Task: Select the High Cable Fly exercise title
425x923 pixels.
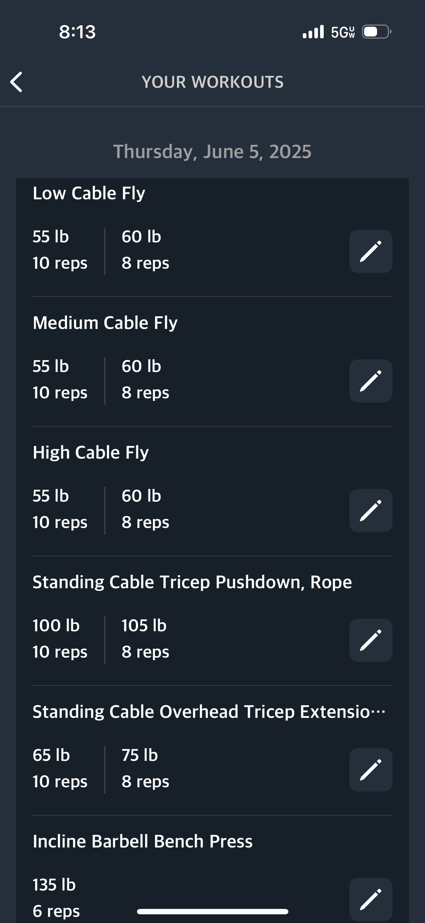Action: tap(91, 452)
